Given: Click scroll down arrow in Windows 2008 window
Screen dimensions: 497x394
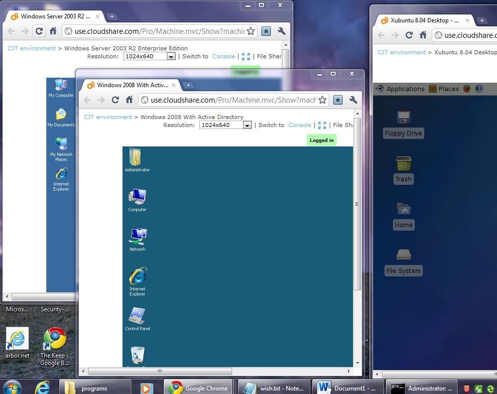Looking at the screenshot, I should coord(358,363).
